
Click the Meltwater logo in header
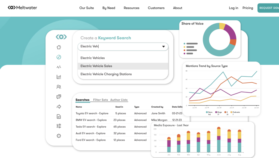point(22,8)
